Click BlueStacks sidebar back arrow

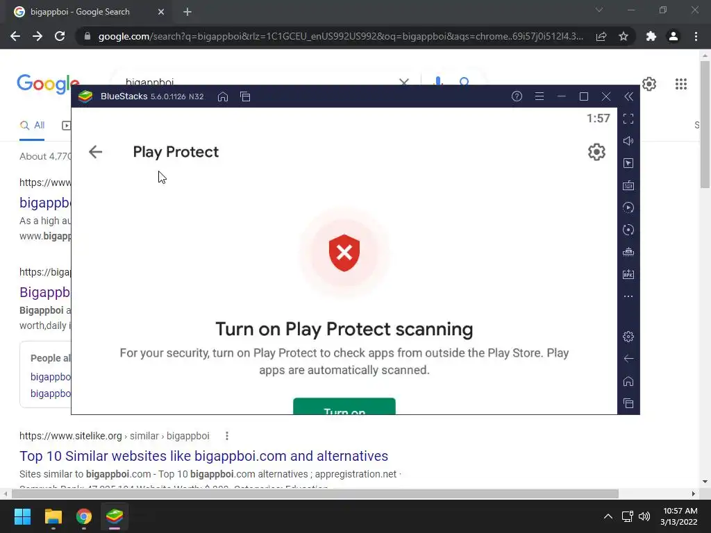(x=628, y=359)
